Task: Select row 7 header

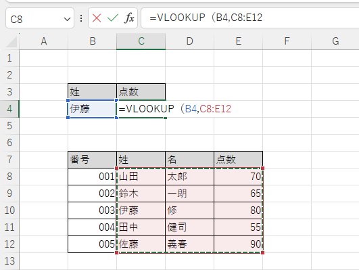Action: [x=9, y=160]
